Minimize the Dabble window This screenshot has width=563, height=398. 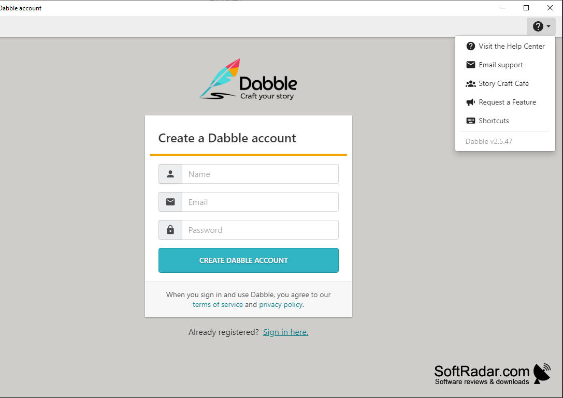503,8
